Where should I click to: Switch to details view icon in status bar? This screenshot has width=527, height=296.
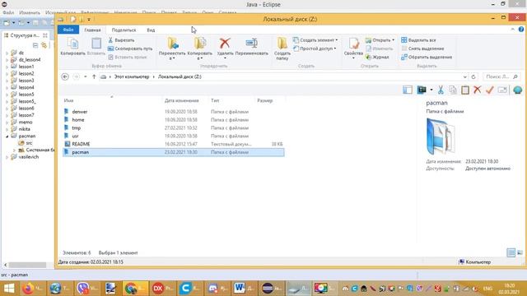pos(511,252)
